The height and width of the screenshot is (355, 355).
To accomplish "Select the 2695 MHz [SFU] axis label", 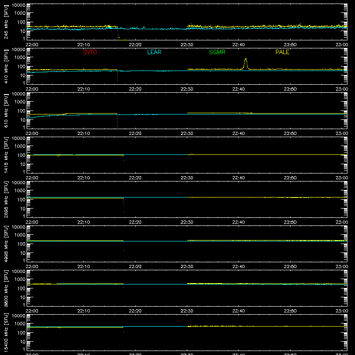I will coord(6,200).
